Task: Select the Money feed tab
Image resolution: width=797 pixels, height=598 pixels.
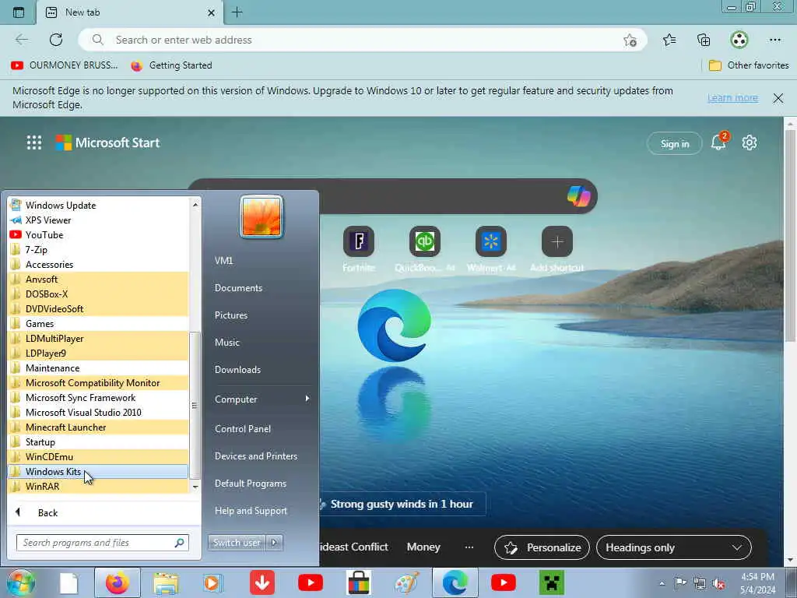Action: [x=423, y=547]
